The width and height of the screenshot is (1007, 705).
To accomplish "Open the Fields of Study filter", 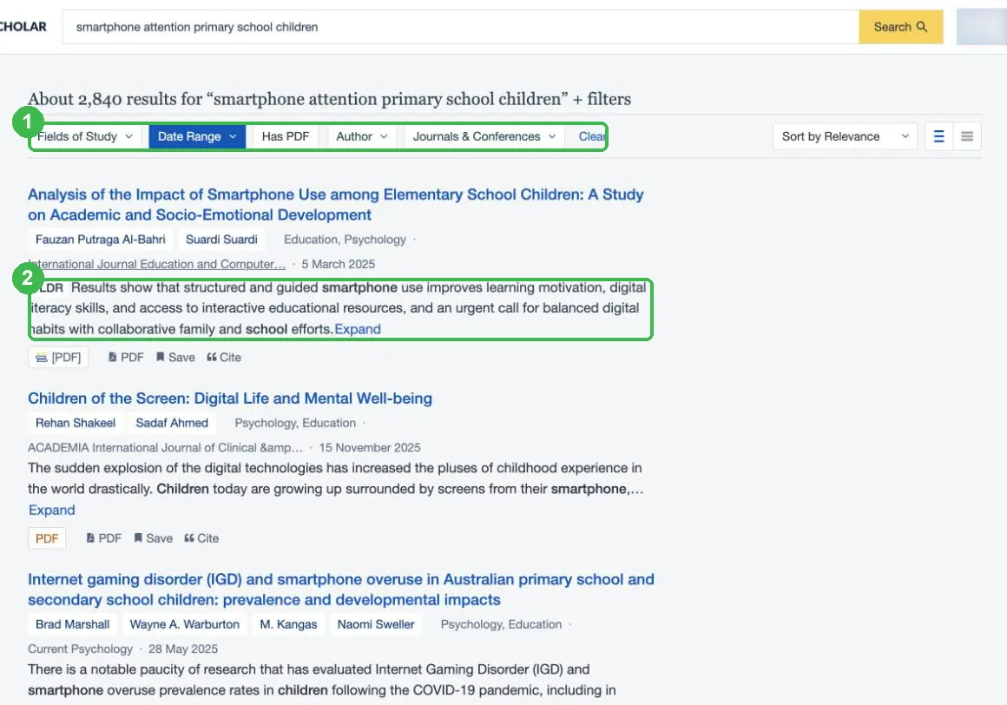I will [x=85, y=136].
